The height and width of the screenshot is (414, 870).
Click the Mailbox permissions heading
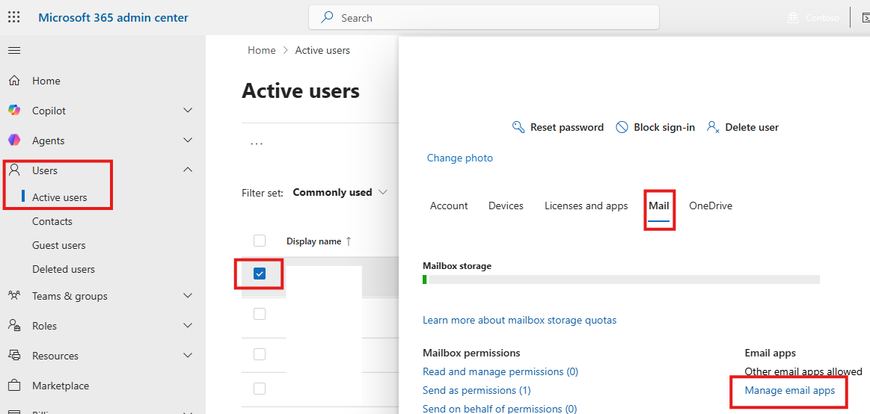click(471, 353)
